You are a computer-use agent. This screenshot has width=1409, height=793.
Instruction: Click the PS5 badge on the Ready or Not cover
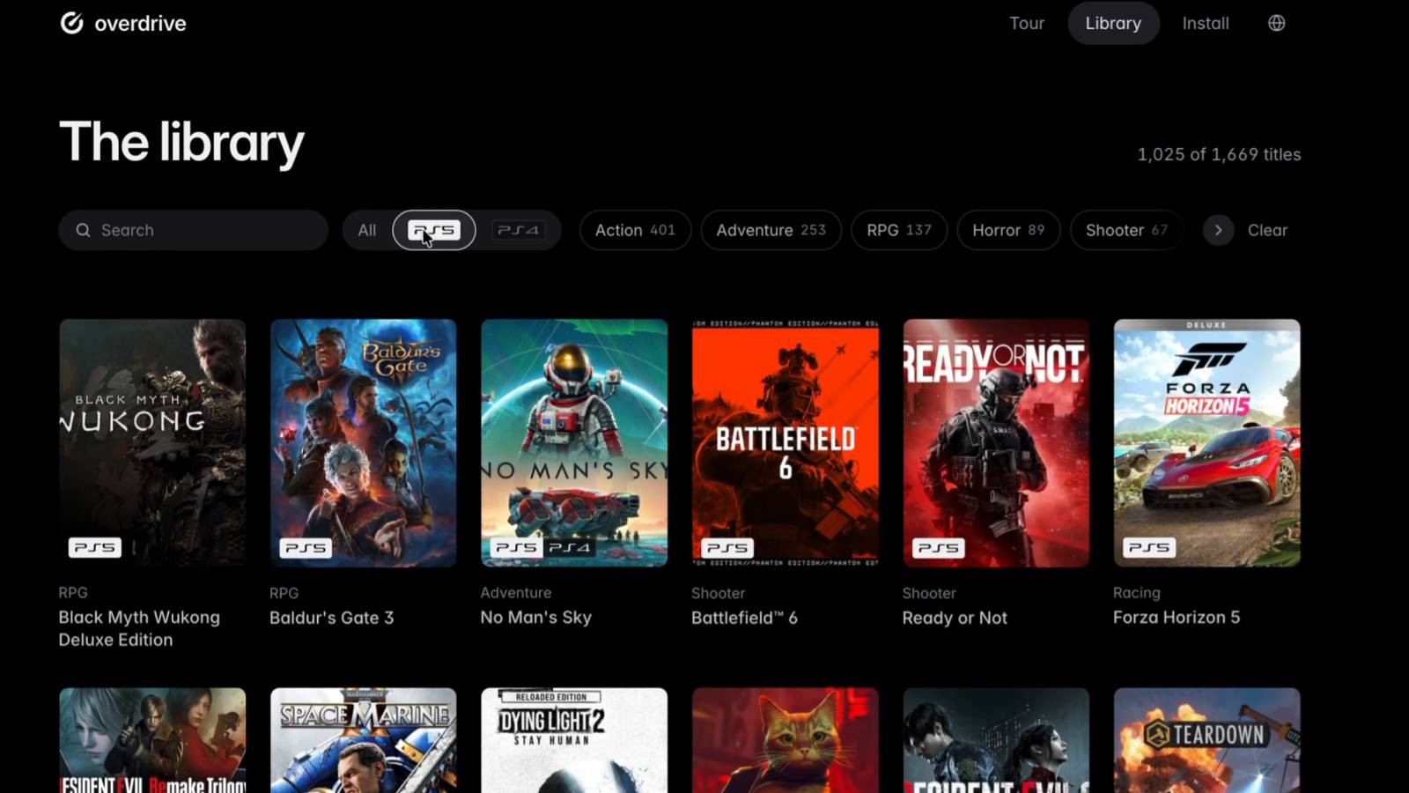pyautogui.click(x=938, y=547)
